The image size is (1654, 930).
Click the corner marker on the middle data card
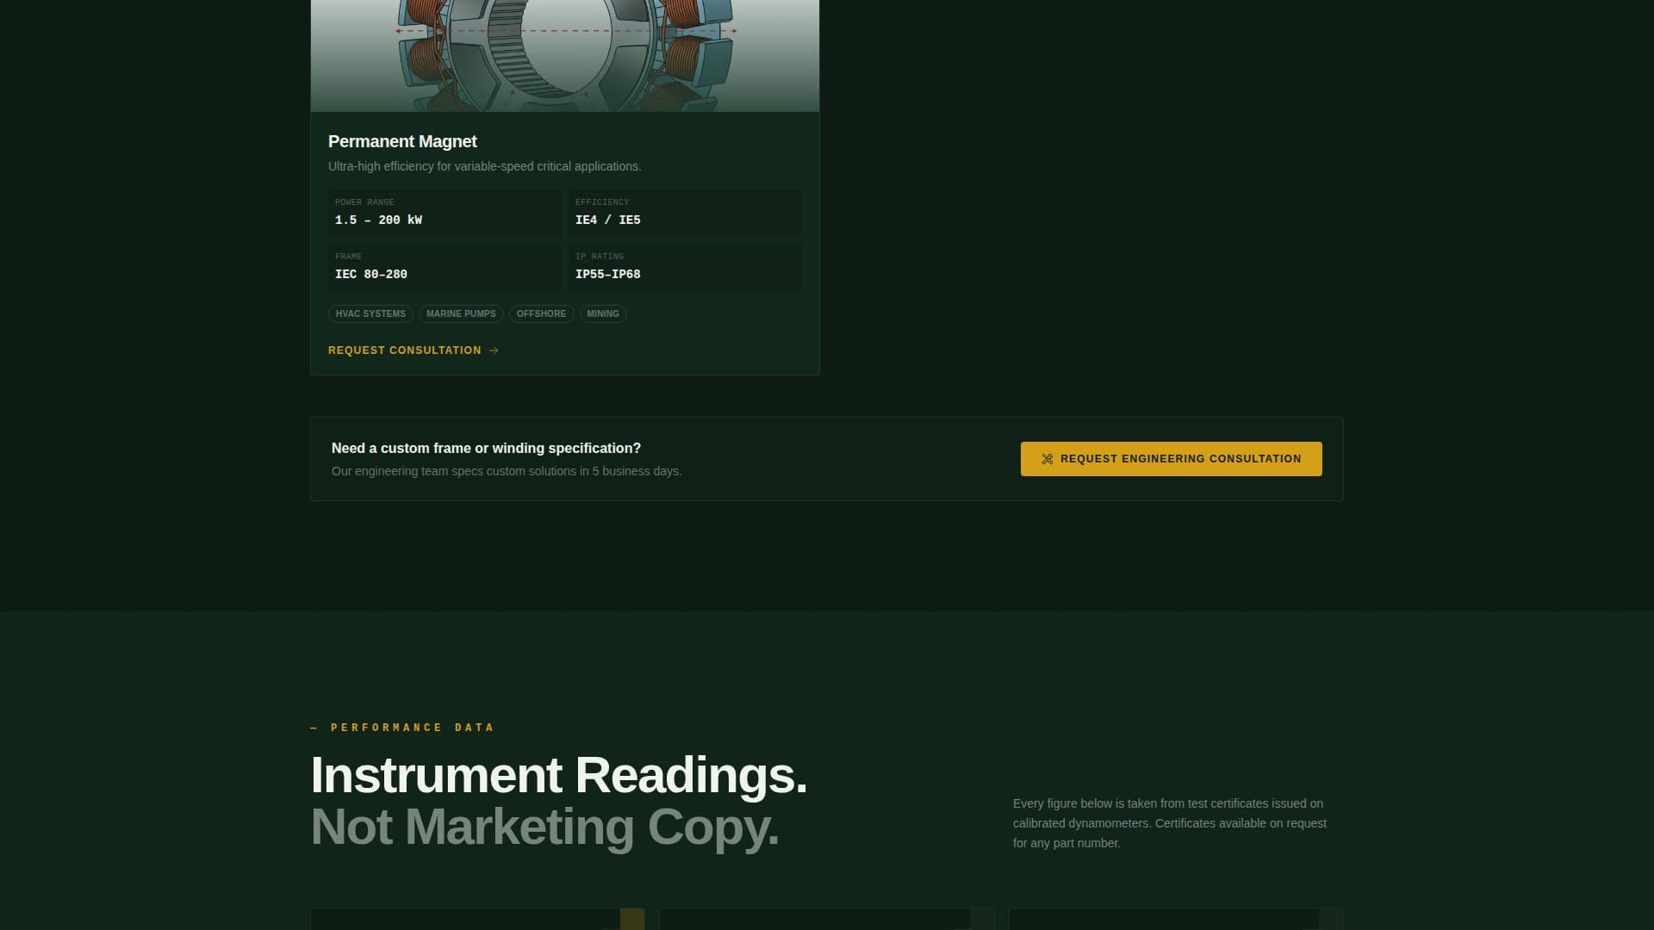click(982, 921)
